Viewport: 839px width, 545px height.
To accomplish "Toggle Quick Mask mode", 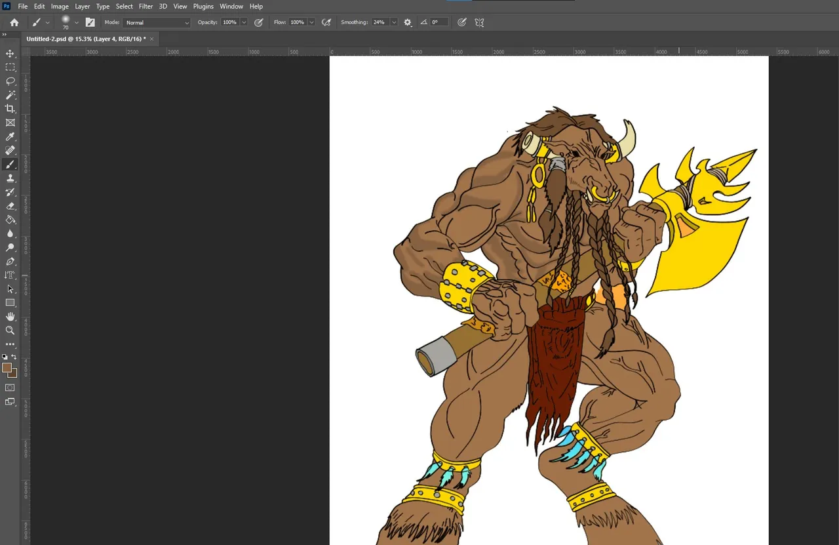I will (x=10, y=388).
